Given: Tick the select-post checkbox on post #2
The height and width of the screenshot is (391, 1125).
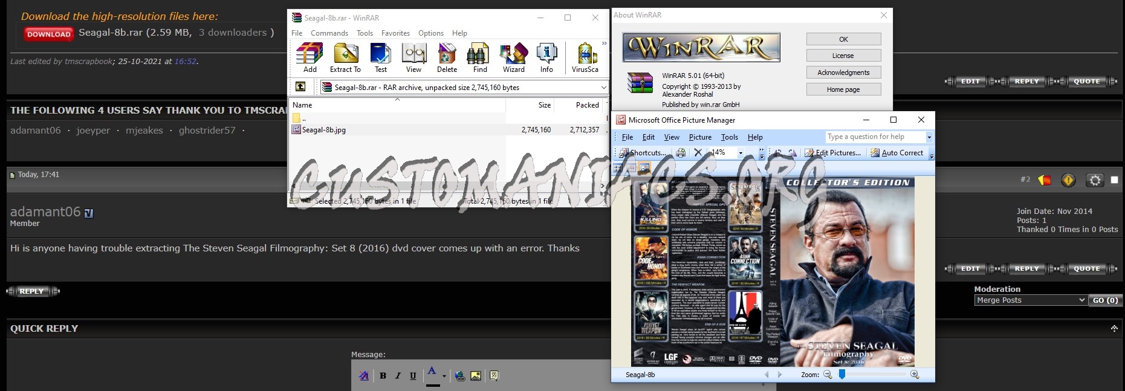Looking at the screenshot, I should point(1114,180).
